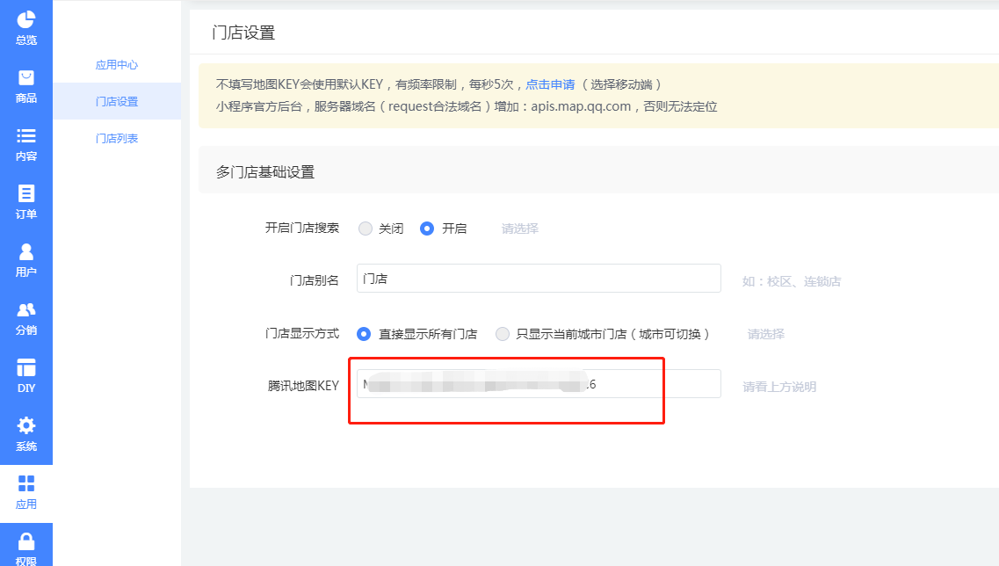Viewport: 999px width, 566px height.
Task: Select the 应用 applications icon
Action: (25, 494)
